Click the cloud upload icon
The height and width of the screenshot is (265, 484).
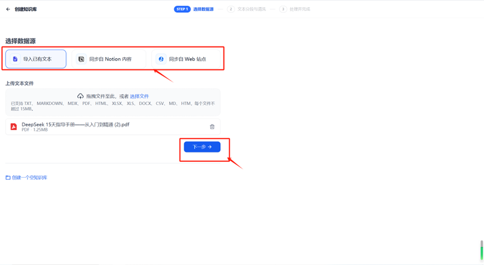coord(81,96)
